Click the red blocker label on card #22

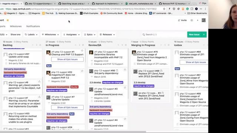click(x=74, y=87)
